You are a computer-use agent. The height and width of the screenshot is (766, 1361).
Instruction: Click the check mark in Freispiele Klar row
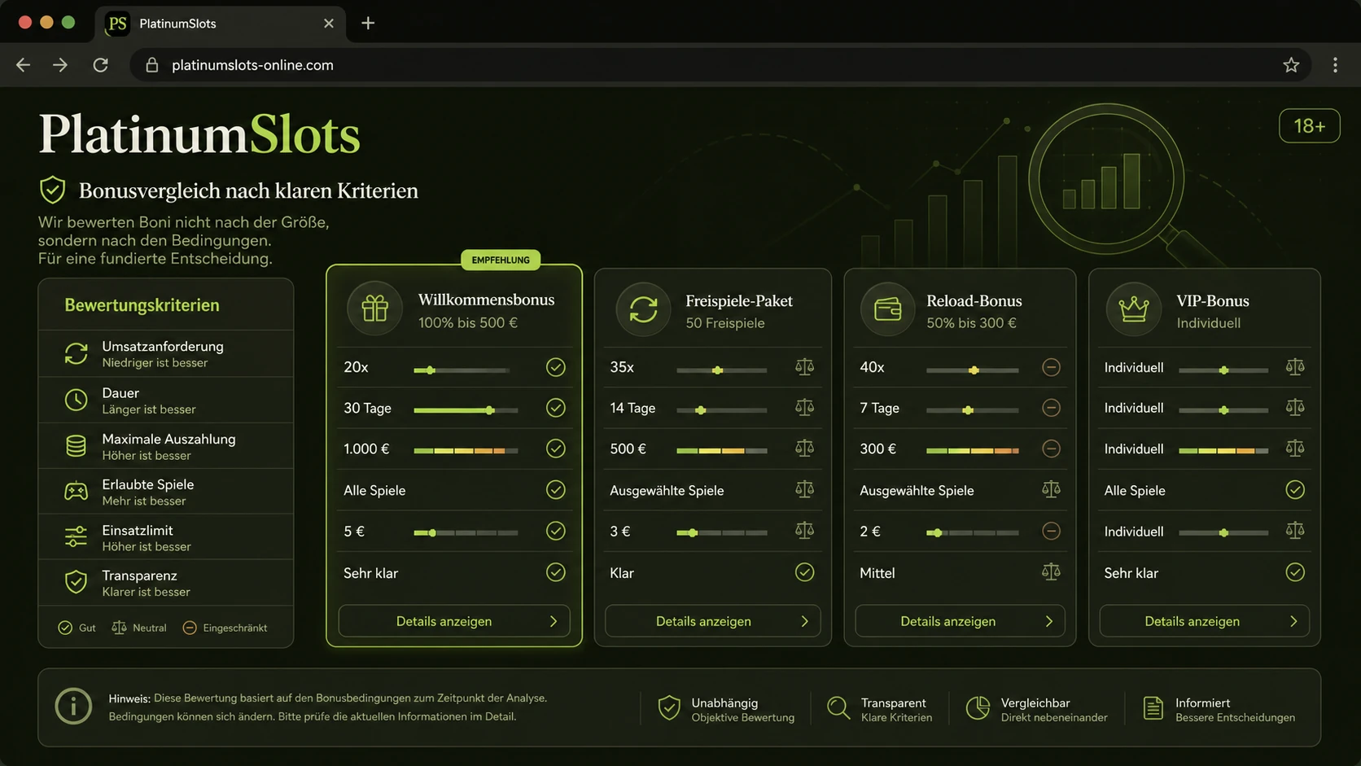click(x=804, y=572)
